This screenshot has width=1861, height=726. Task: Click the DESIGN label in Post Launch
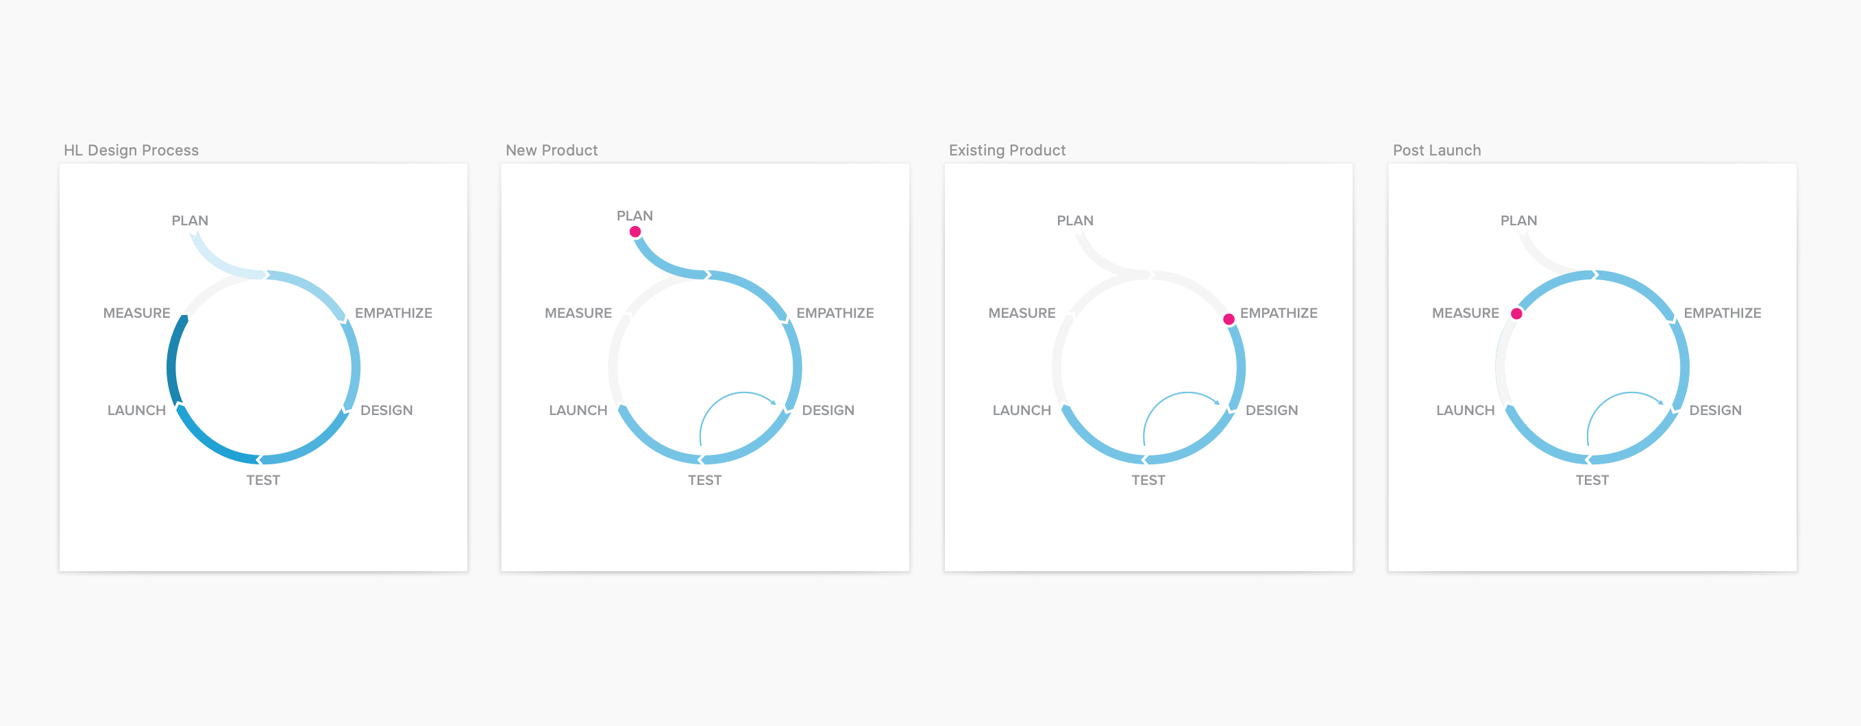(1715, 410)
